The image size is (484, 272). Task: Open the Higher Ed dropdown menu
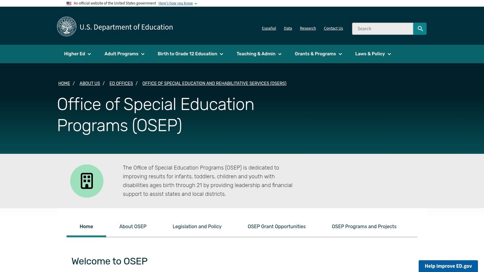[x=77, y=54]
